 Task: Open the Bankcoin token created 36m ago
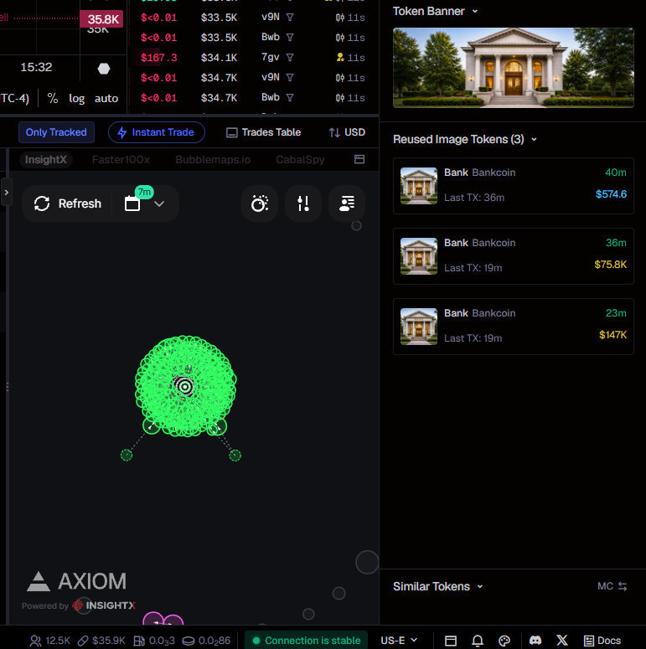point(513,256)
